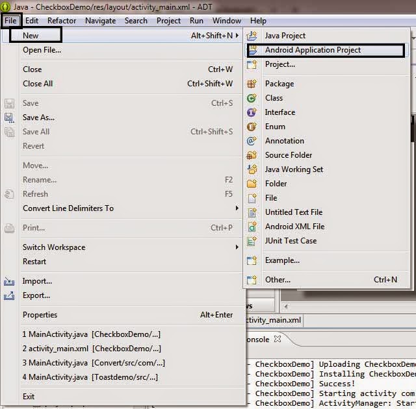Screen dimensions: 416x409
Task: Click the Java Project icon in New submenu
Action: tap(252, 36)
